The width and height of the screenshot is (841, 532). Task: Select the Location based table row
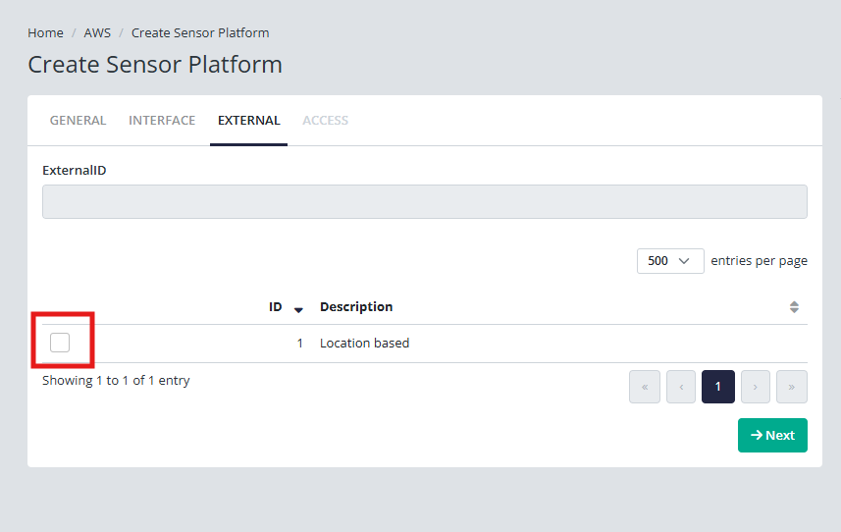click(424, 344)
